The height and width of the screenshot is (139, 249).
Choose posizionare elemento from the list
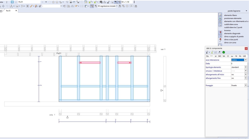click(x=233, y=18)
